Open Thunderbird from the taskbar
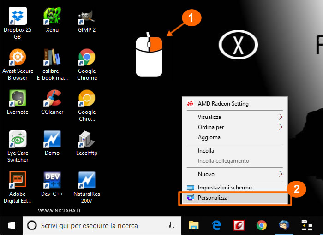Screen dimensions: 323x235 284,225
